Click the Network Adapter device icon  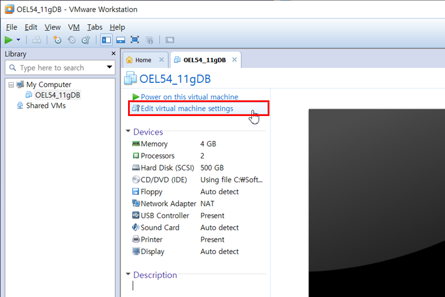[136, 204]
